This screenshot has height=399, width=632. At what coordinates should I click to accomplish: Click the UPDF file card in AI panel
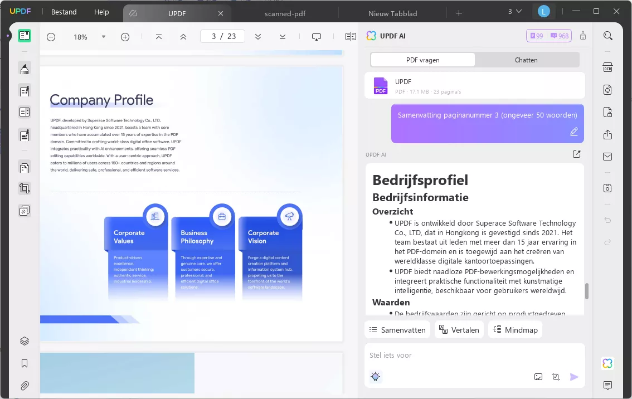coord(474,86)
